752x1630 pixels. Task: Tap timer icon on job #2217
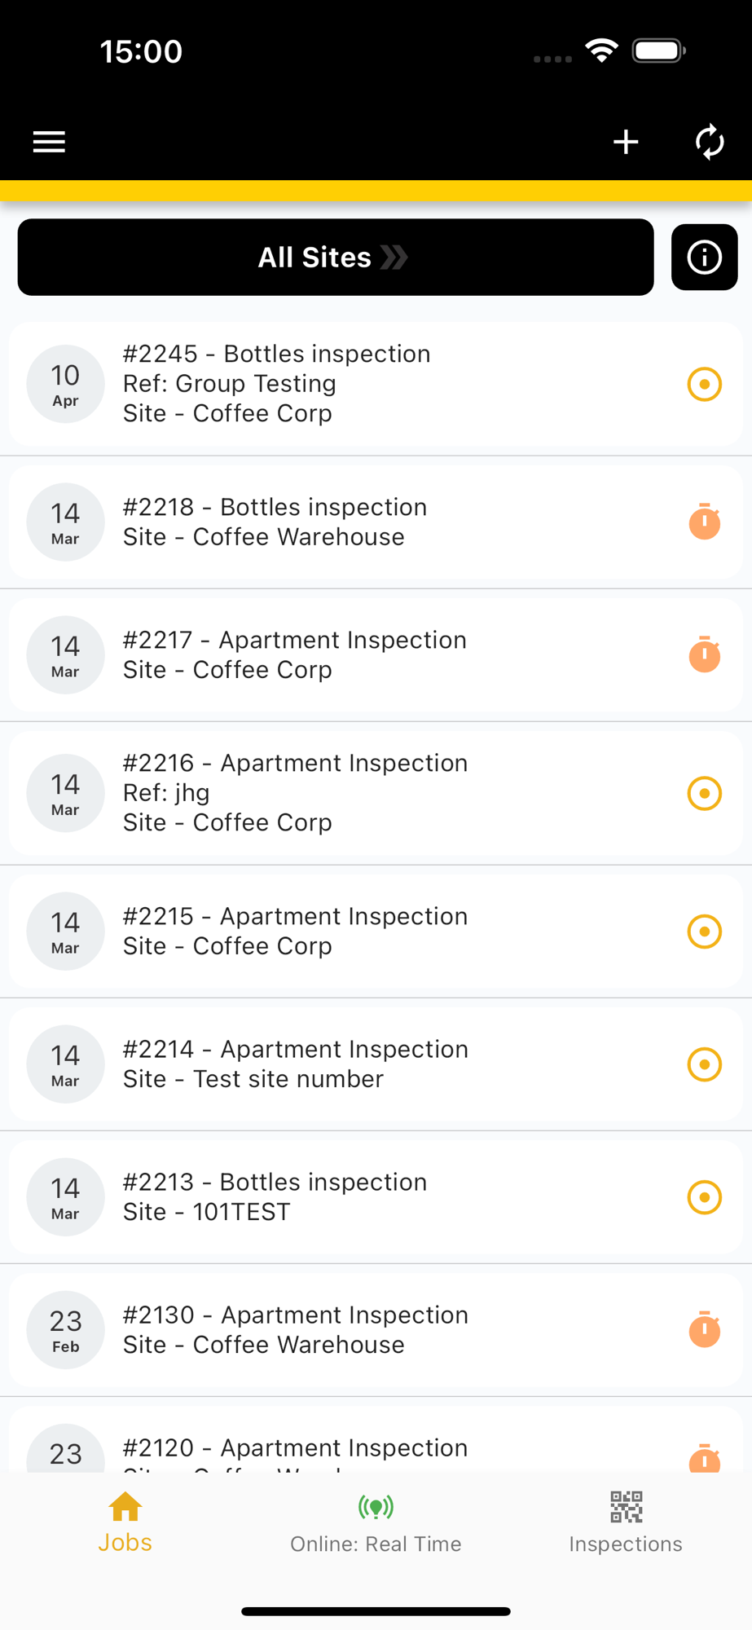pos(705,655)
